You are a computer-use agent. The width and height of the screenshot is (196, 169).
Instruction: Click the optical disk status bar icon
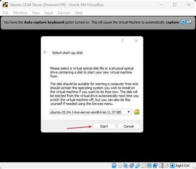click(120, 166)
